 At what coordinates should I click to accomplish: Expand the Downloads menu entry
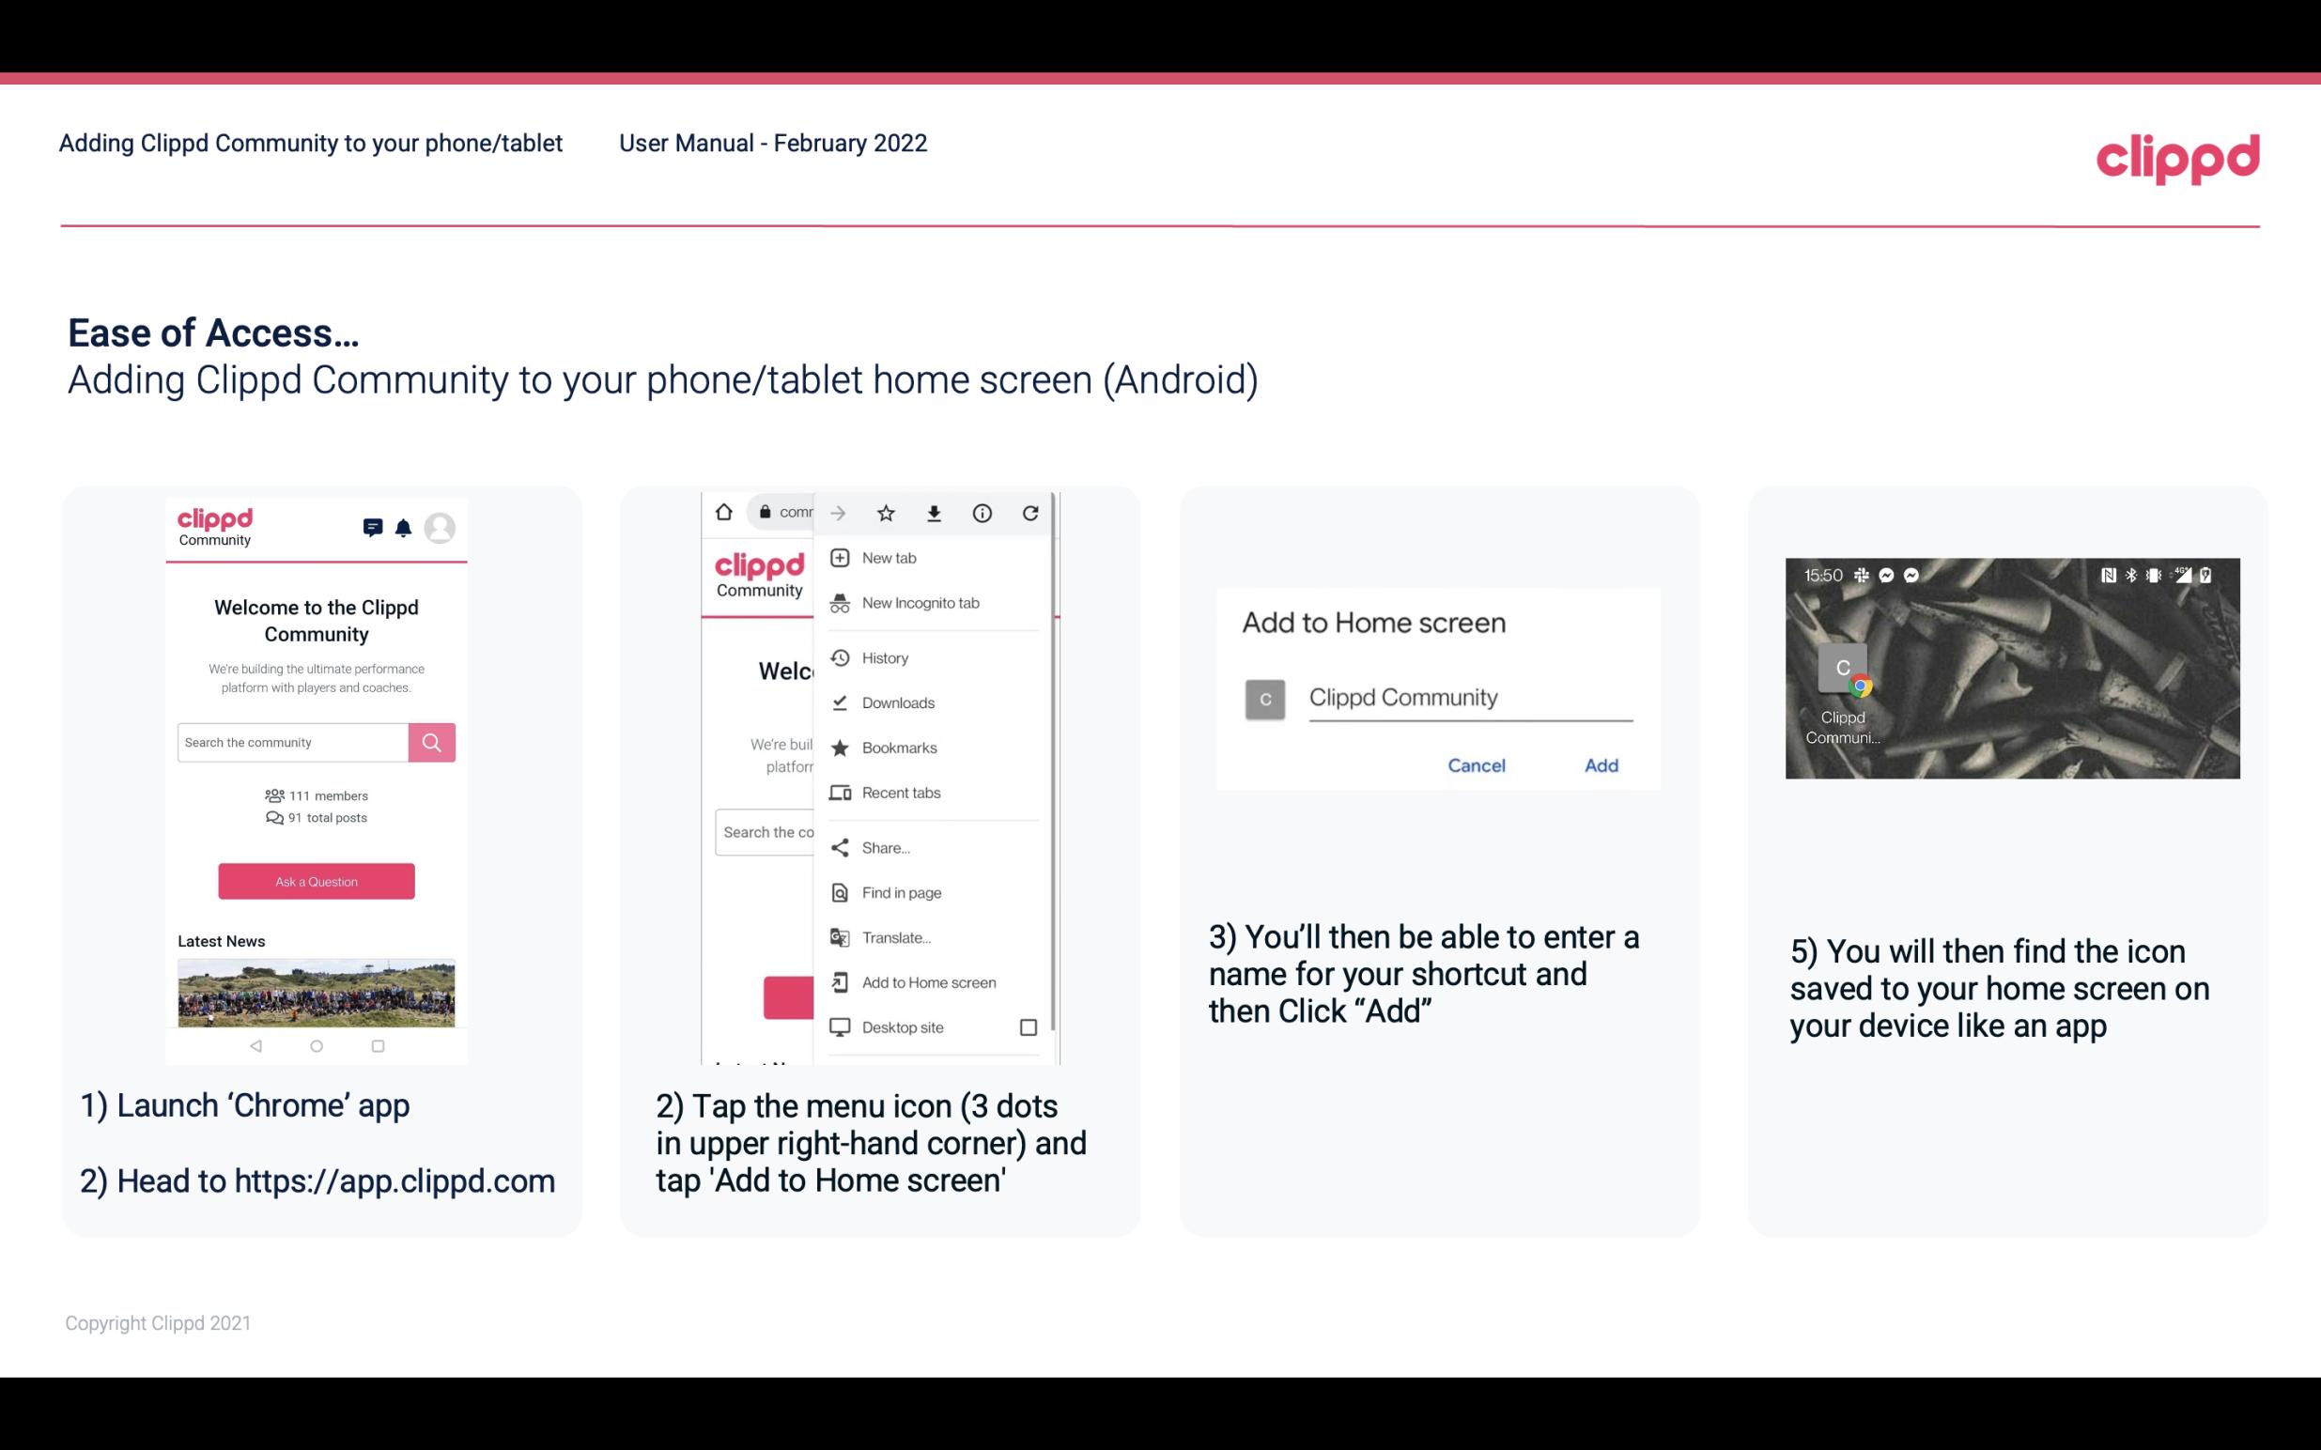tap(896, 700)
